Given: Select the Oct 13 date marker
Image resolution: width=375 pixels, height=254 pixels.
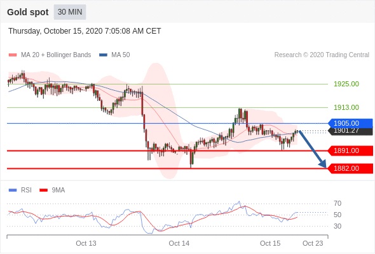Looking at the screenshot, I should coord(86,243).
